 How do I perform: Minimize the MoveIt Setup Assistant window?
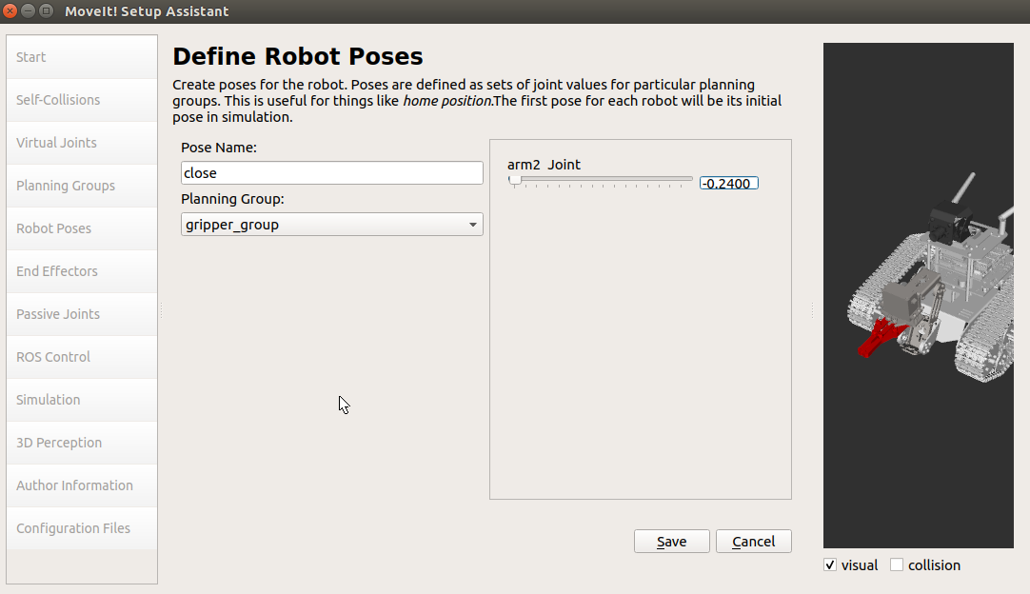tap(29, 11)
